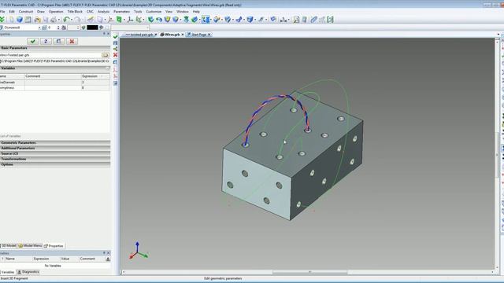Open the Model Menu panel tab

pos(30,246)
